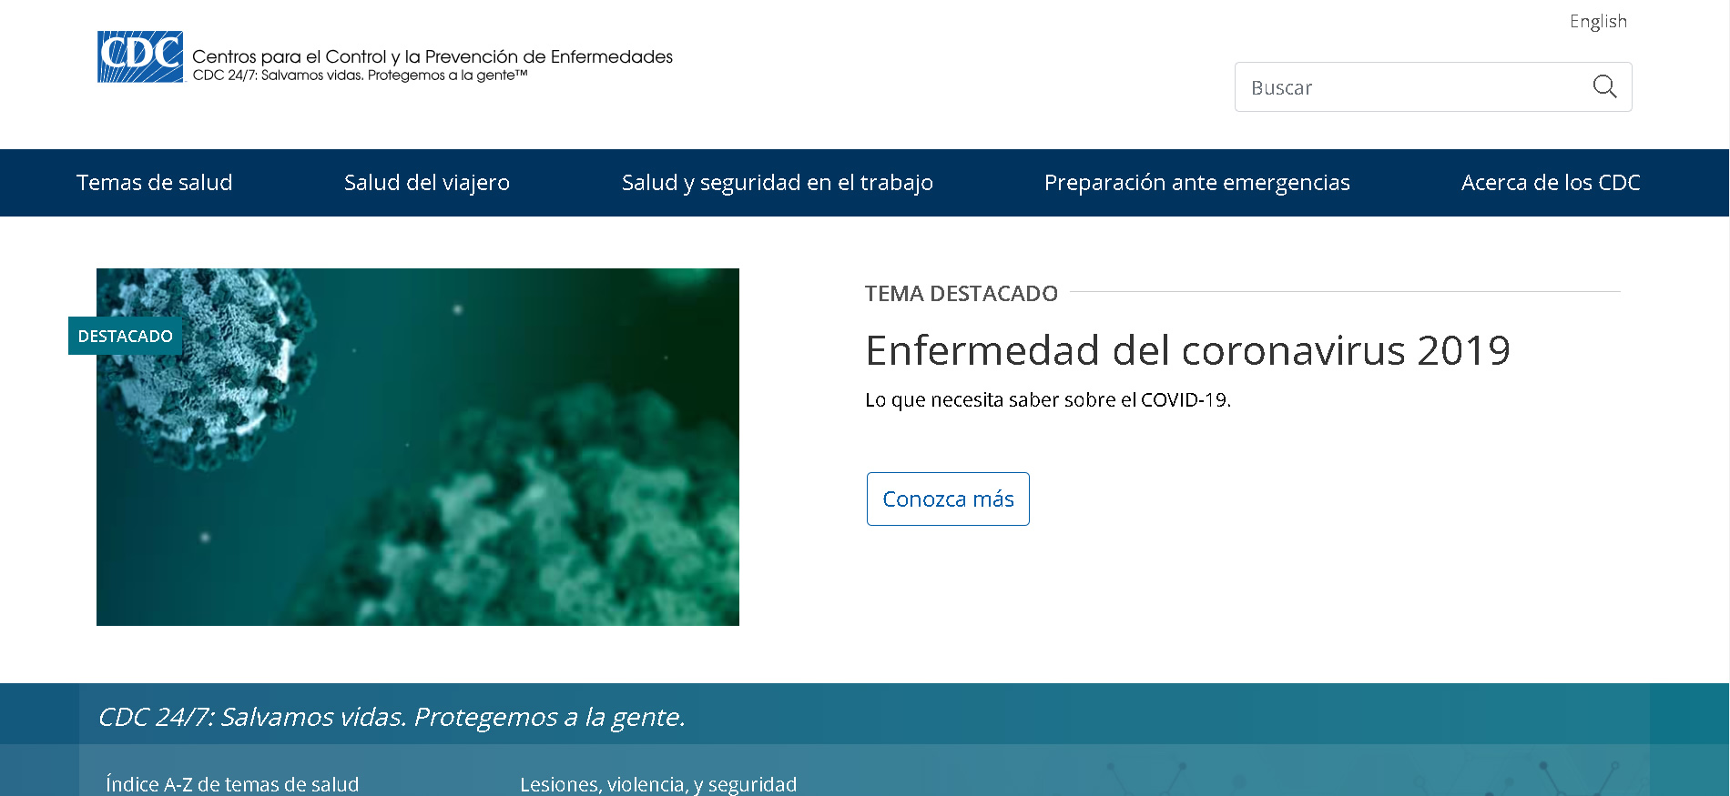Open the Acerca de los CDC menu
Screen dimensions: 1730x796
1551,183
